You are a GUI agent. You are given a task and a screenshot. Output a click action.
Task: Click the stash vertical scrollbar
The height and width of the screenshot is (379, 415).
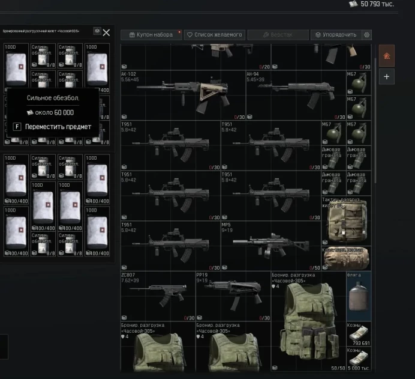coord(375,121)
